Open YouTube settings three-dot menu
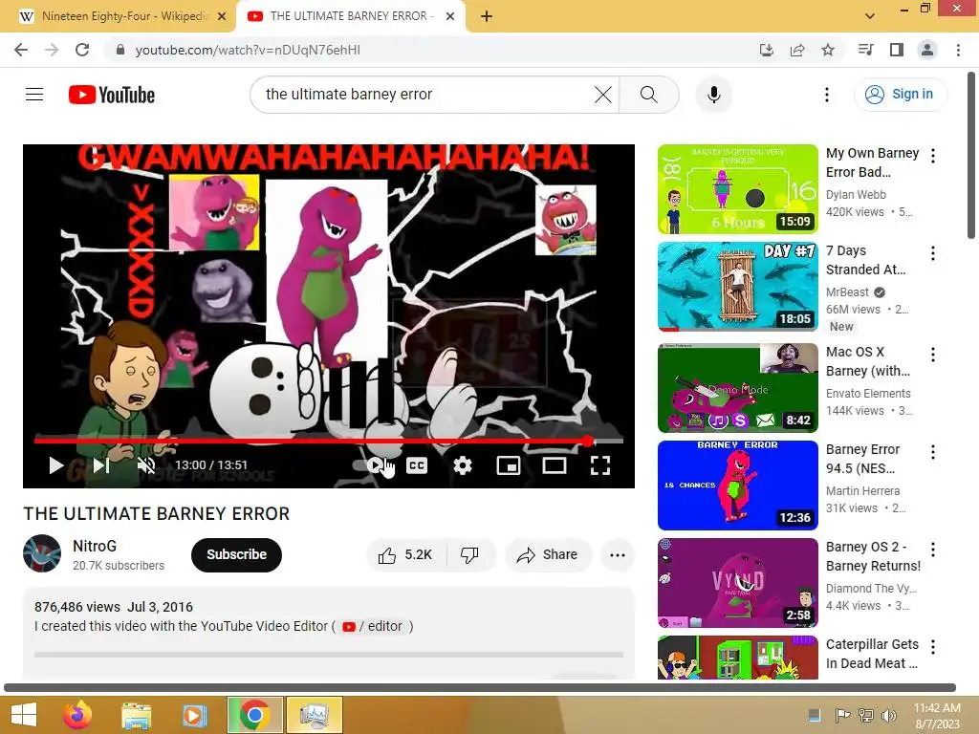This screenshot has width=979, height=734. pyautogui.click(x=827, y=95)
